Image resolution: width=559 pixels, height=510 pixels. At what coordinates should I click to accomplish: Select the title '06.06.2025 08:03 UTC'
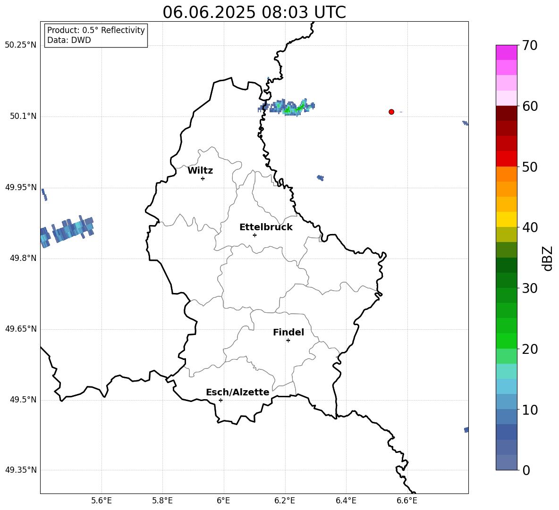click(x=254, y=12)
